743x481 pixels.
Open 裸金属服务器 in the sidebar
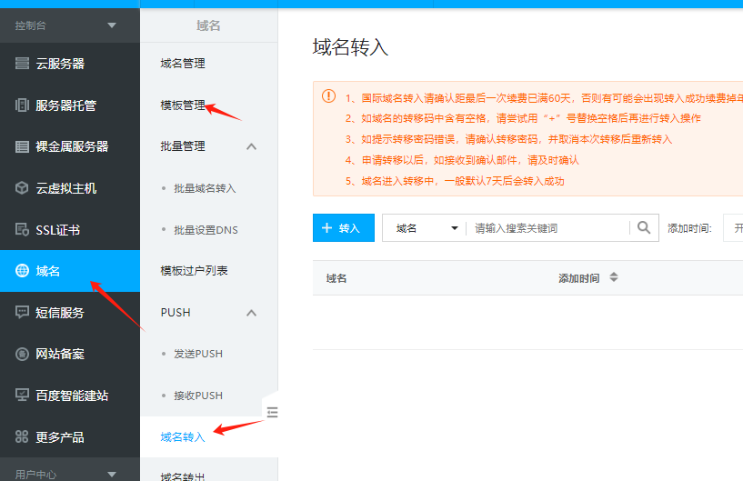[70, 146]
